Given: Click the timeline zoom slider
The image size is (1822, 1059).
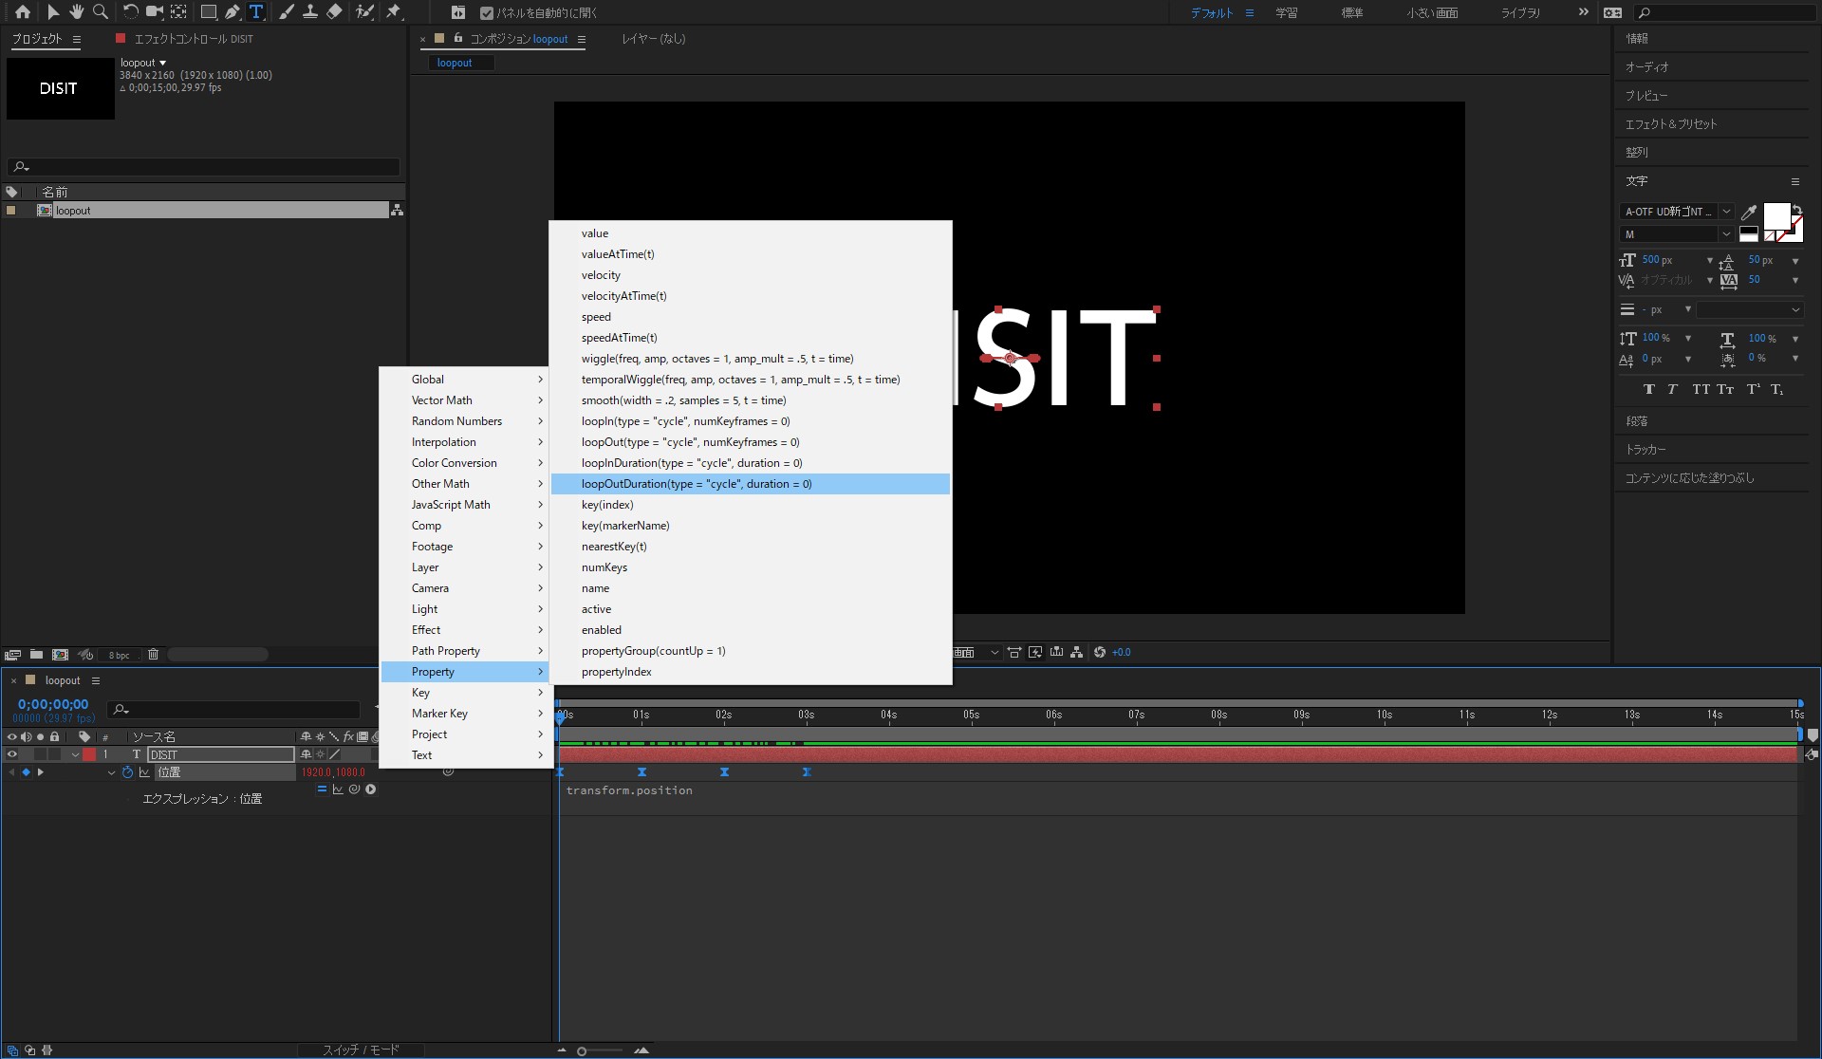Looking at the screenshot, I should click(601, 1050).
